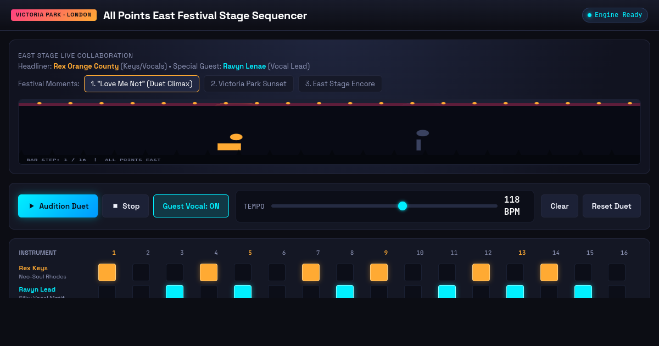This screenshot has height=346, width=659.
Task: Click the "Rex Orange County" headliner name
Action: click(x=86, y=66)
